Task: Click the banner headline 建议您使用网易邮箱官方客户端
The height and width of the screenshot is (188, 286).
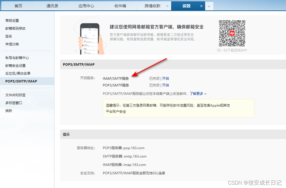Action: [x=157, y=27]
